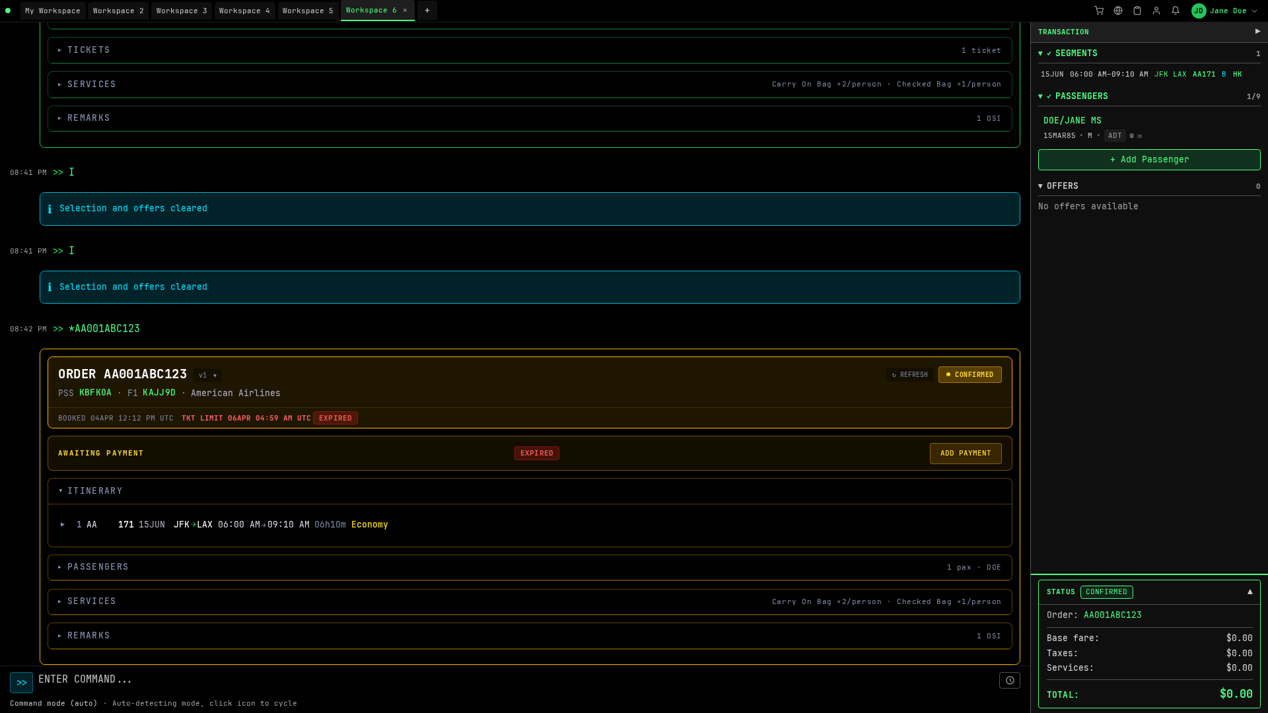Click the command history clock icon
1268x713 pixels.
coord(1010,680)
